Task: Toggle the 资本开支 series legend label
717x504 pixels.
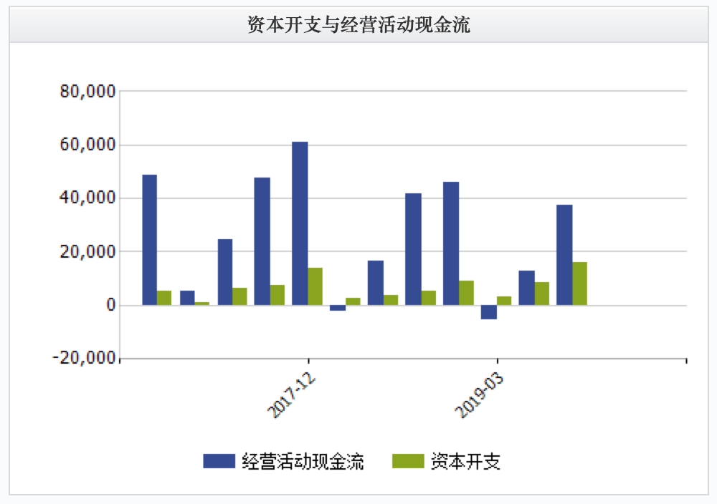Action: click(465, 462)
